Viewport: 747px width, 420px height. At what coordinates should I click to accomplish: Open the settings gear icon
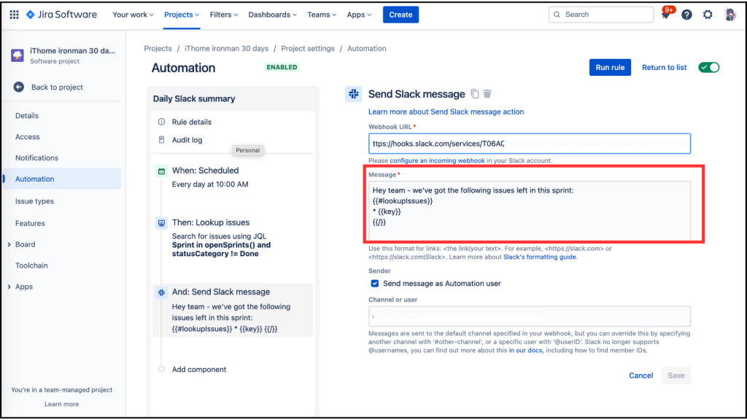pos(708,15)
